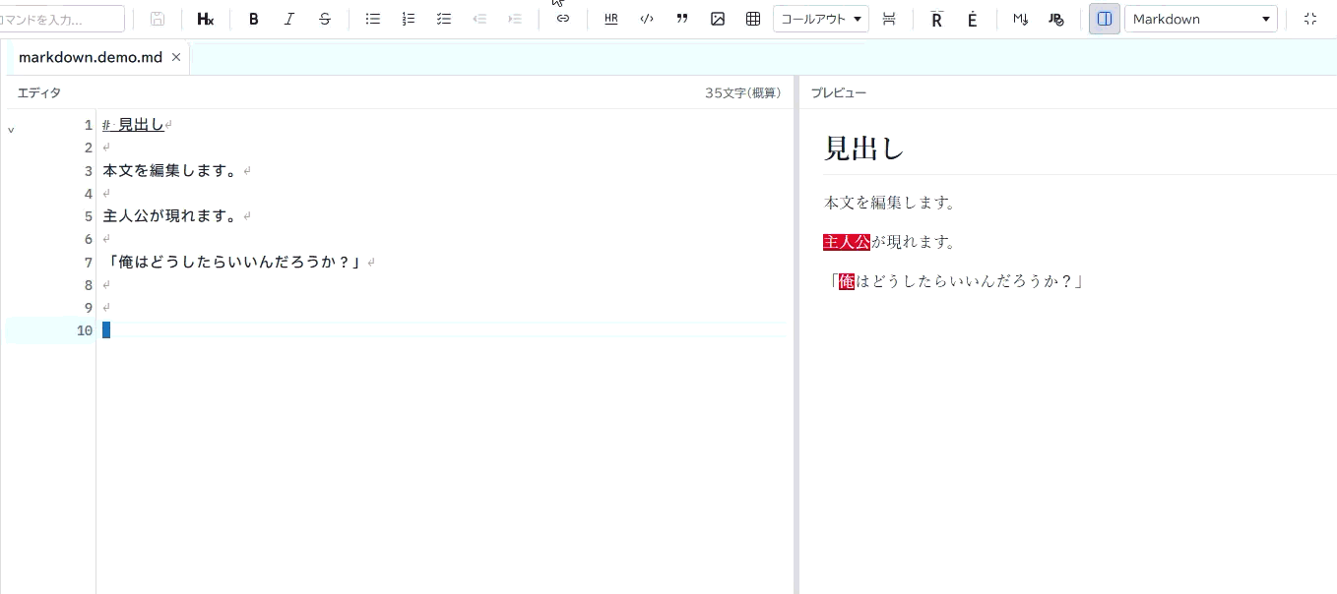Click the page break icon

[x=889, y=19]
